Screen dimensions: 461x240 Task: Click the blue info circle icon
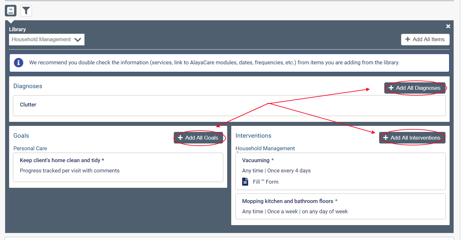pos(19,63)
